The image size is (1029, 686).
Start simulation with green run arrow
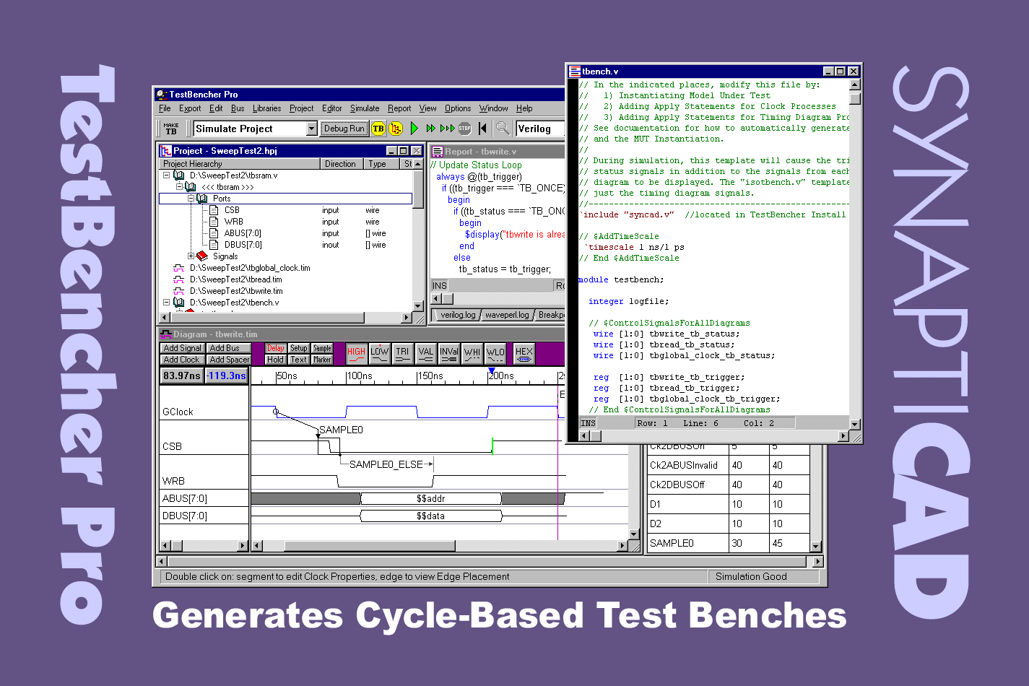(x=414, y=129)
